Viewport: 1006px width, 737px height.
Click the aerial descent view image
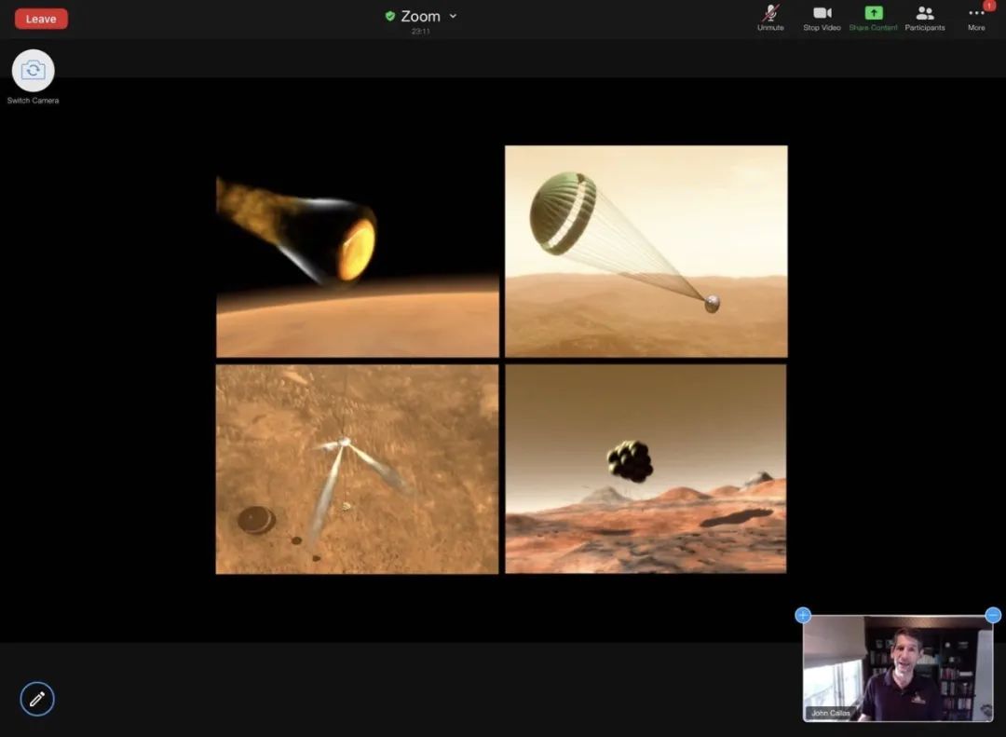(357, 470)
